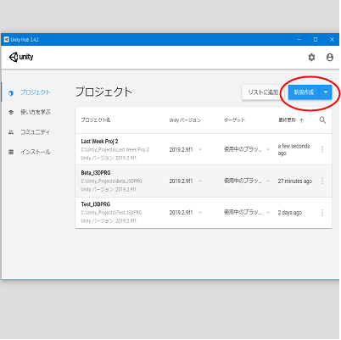Open the settings gear icon
This screenshot has height=340, width=341.
pyautogui.click(x=311, y=58)
